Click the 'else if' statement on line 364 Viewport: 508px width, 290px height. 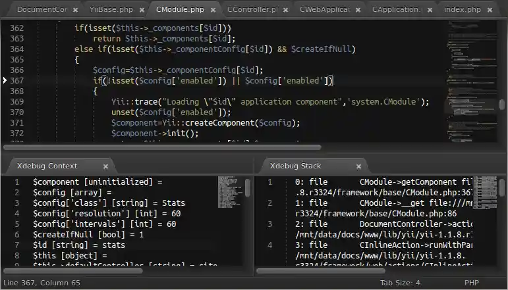(x=215, y=49)
